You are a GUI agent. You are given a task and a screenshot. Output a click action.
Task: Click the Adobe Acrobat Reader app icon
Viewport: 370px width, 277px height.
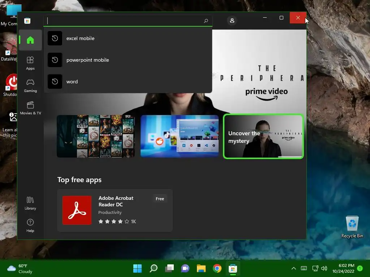click(x=77, y=210)
